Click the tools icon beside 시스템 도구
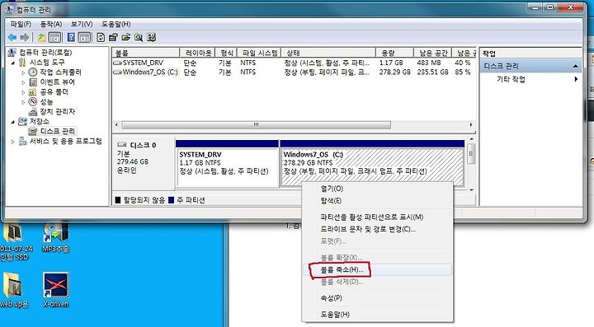The width and height of the screenshot is (594, 327). [23, 62]
